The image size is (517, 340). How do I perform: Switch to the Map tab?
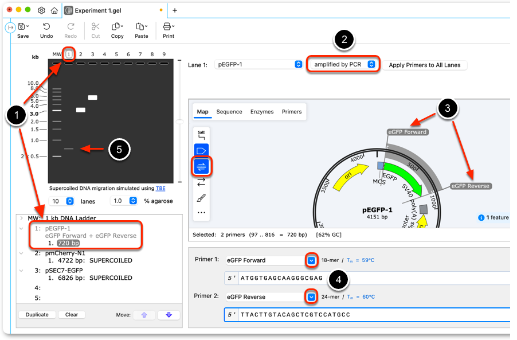coord(202,112)
